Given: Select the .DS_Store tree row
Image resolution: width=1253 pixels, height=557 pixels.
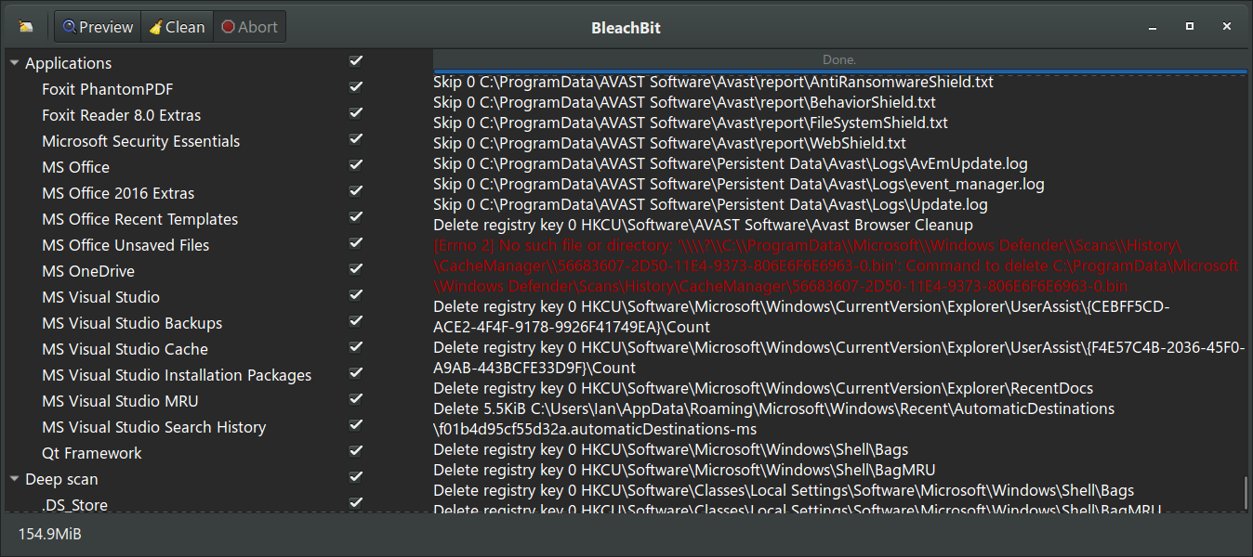Looking at the screenshot, I should pos(74,505).
